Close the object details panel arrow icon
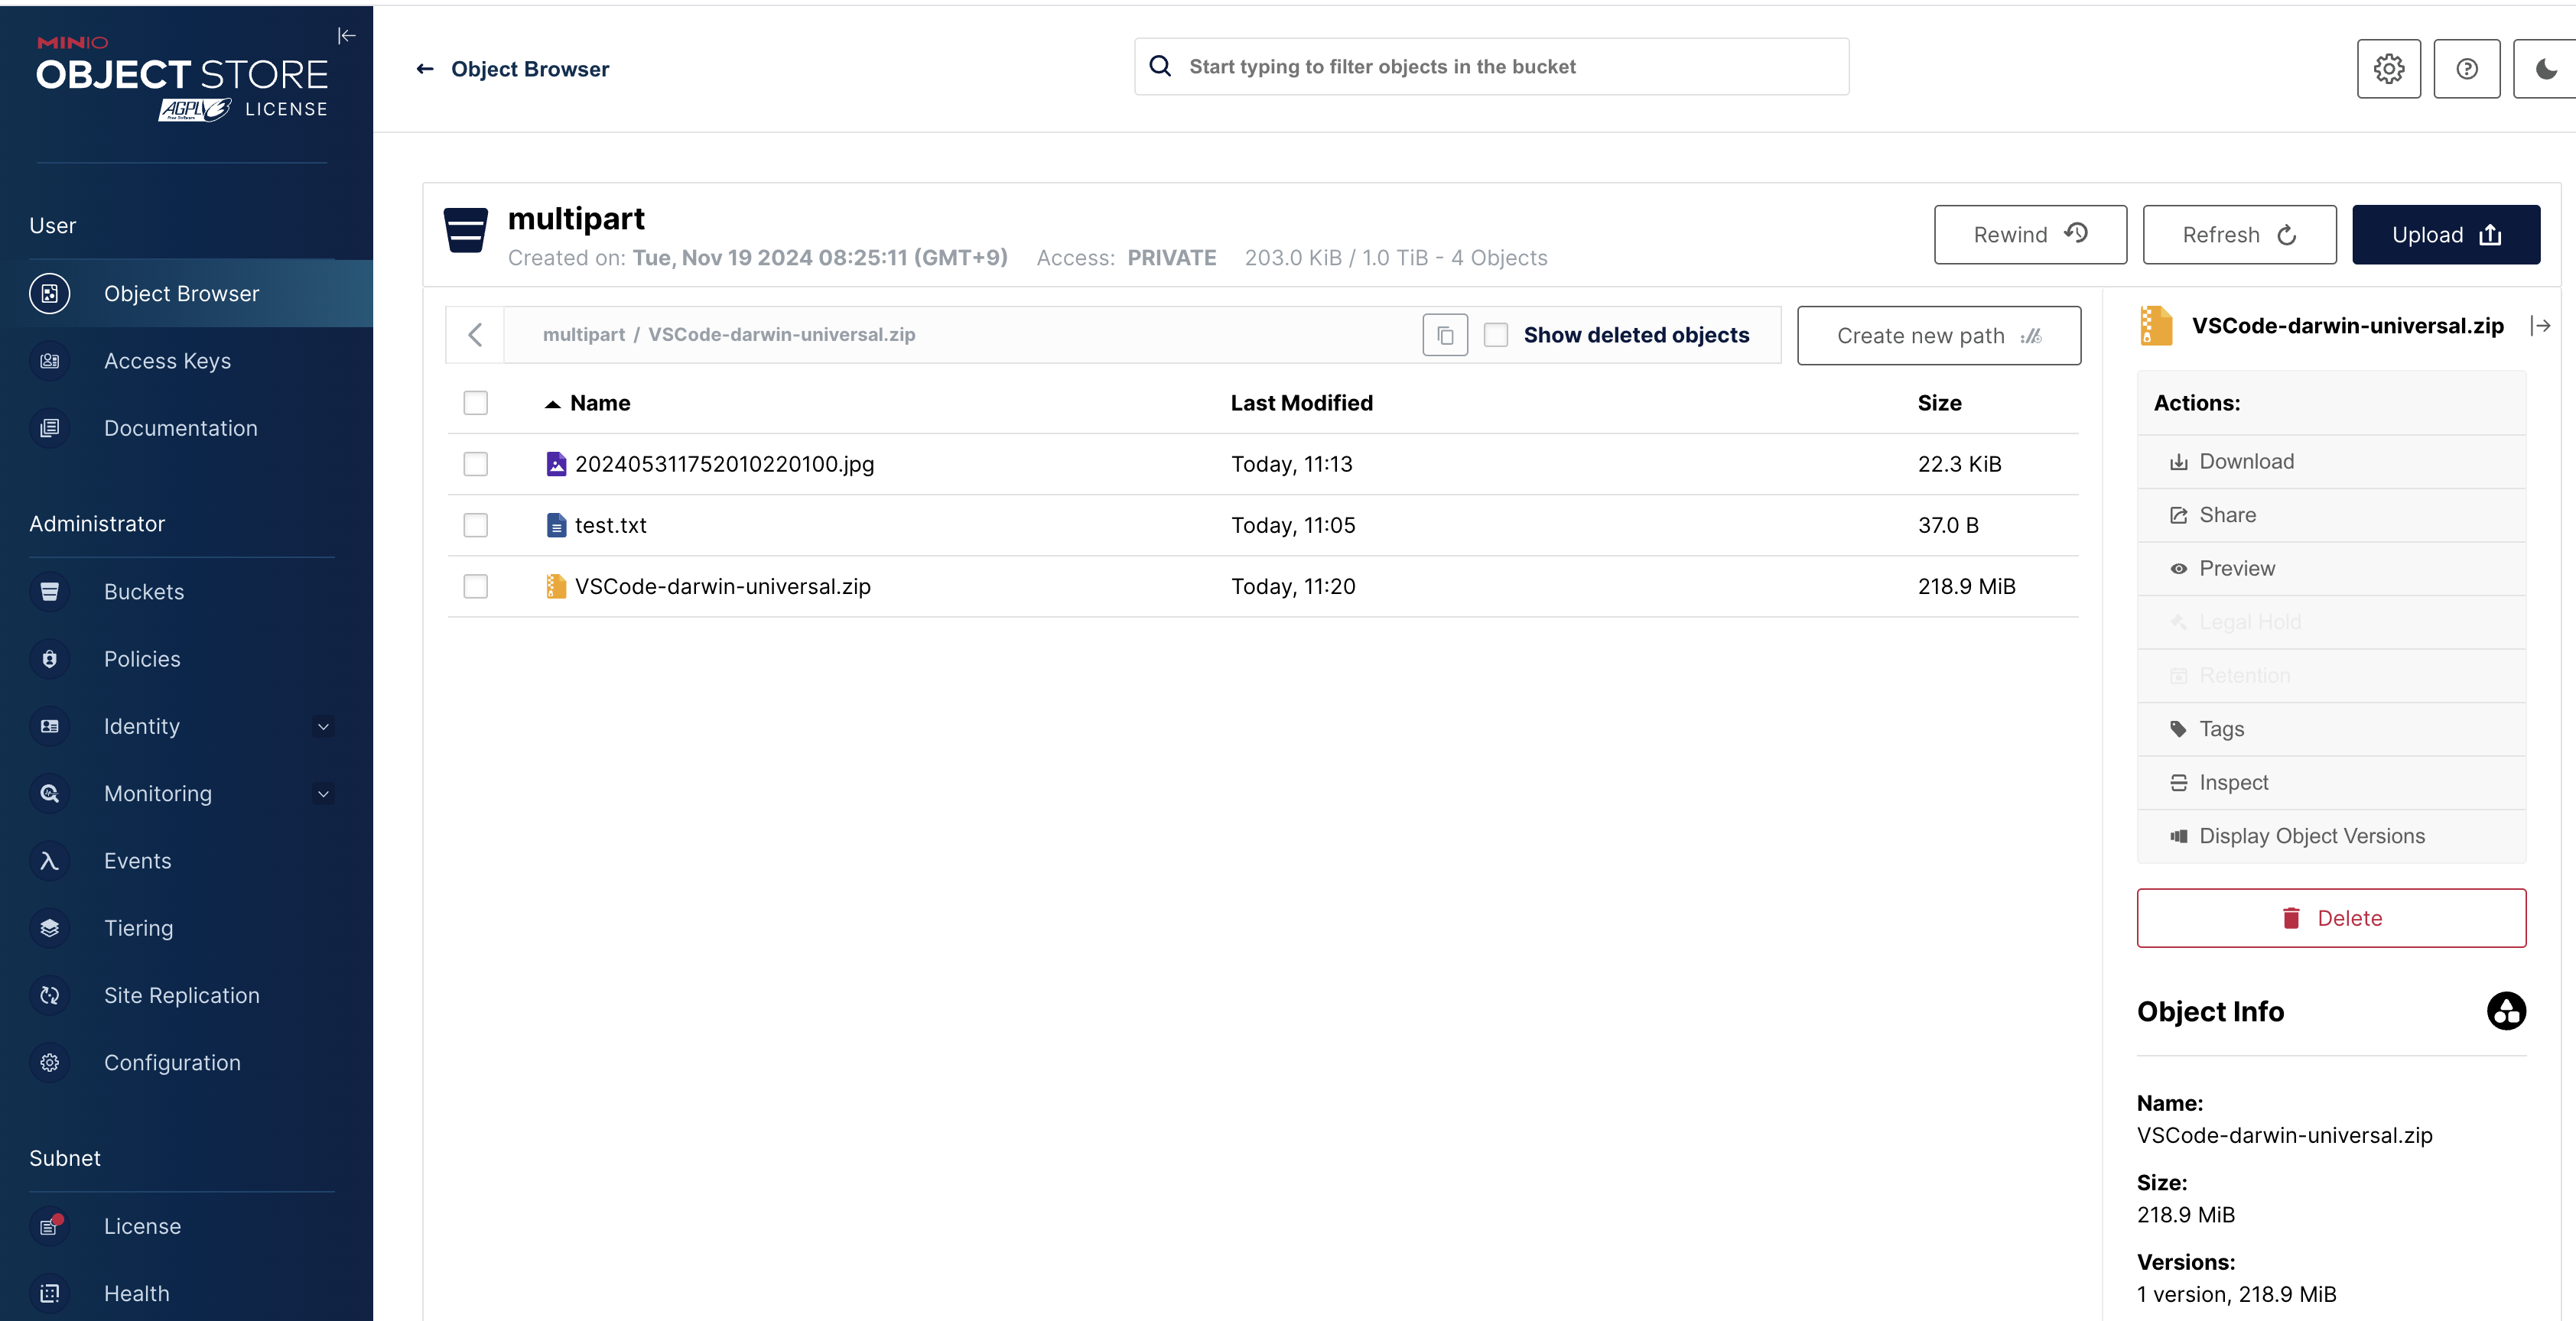 tap(2540, 326)
